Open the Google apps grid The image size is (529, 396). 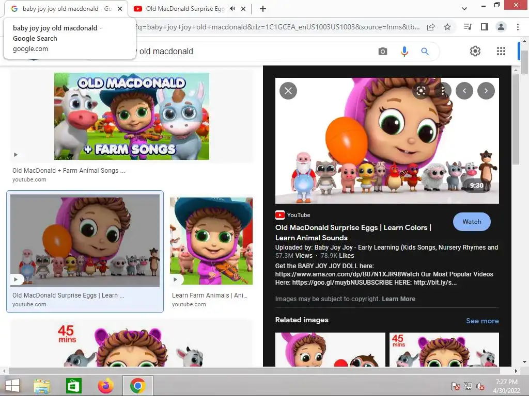pos(501,51)
